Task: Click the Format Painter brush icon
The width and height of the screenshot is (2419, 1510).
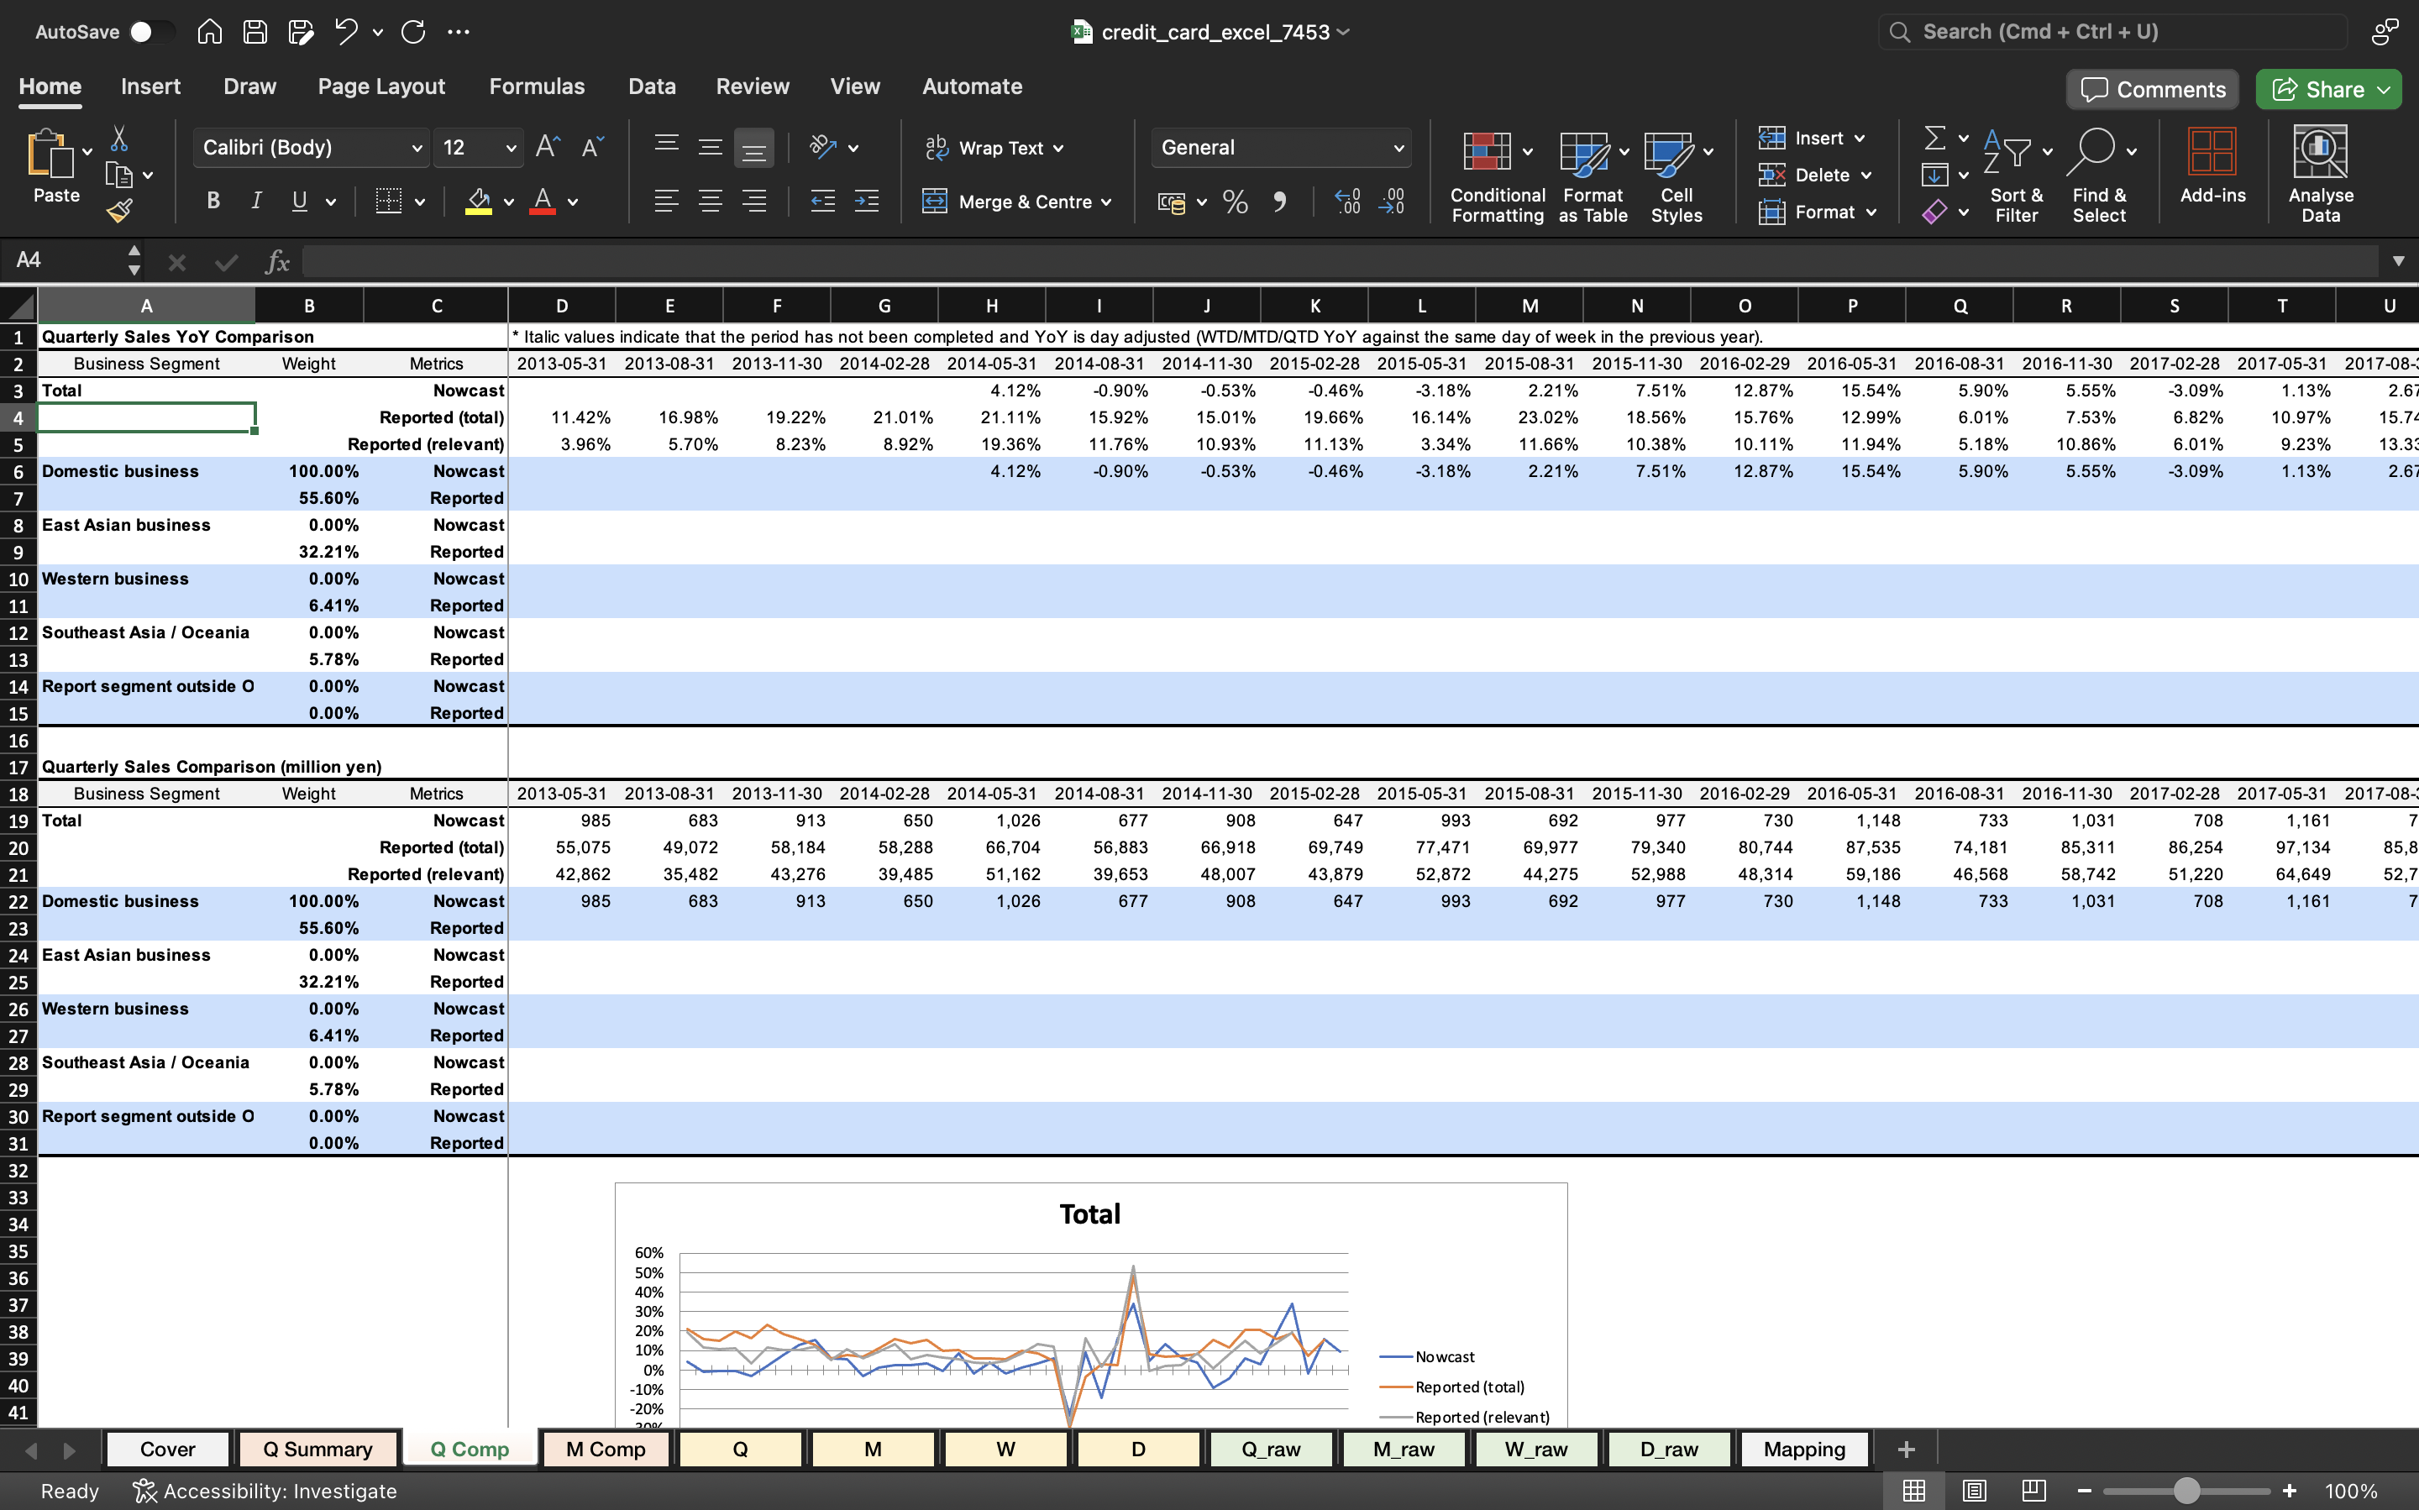Action: 119,211
